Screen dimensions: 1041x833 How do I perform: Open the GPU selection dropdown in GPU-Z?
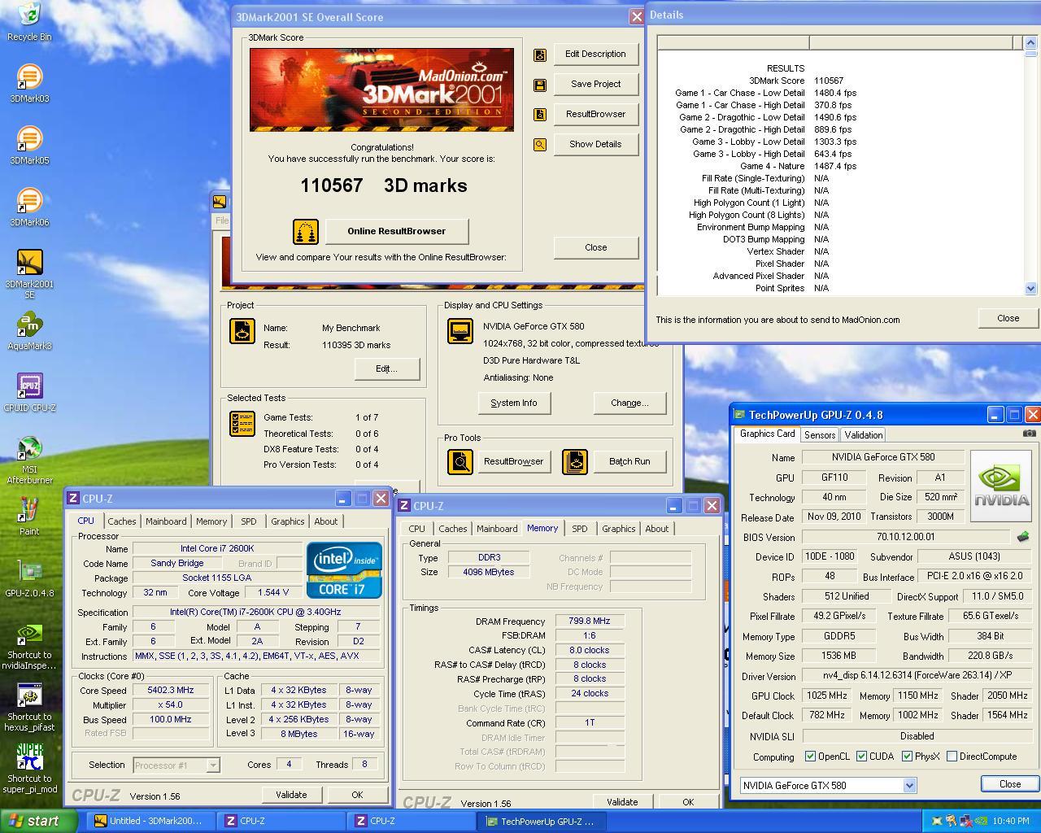(x=909, y=786)
